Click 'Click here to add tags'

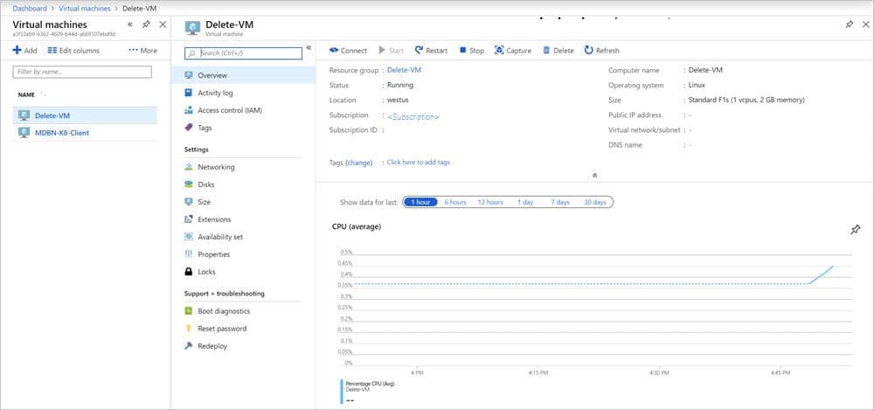(x=419, y=163)
